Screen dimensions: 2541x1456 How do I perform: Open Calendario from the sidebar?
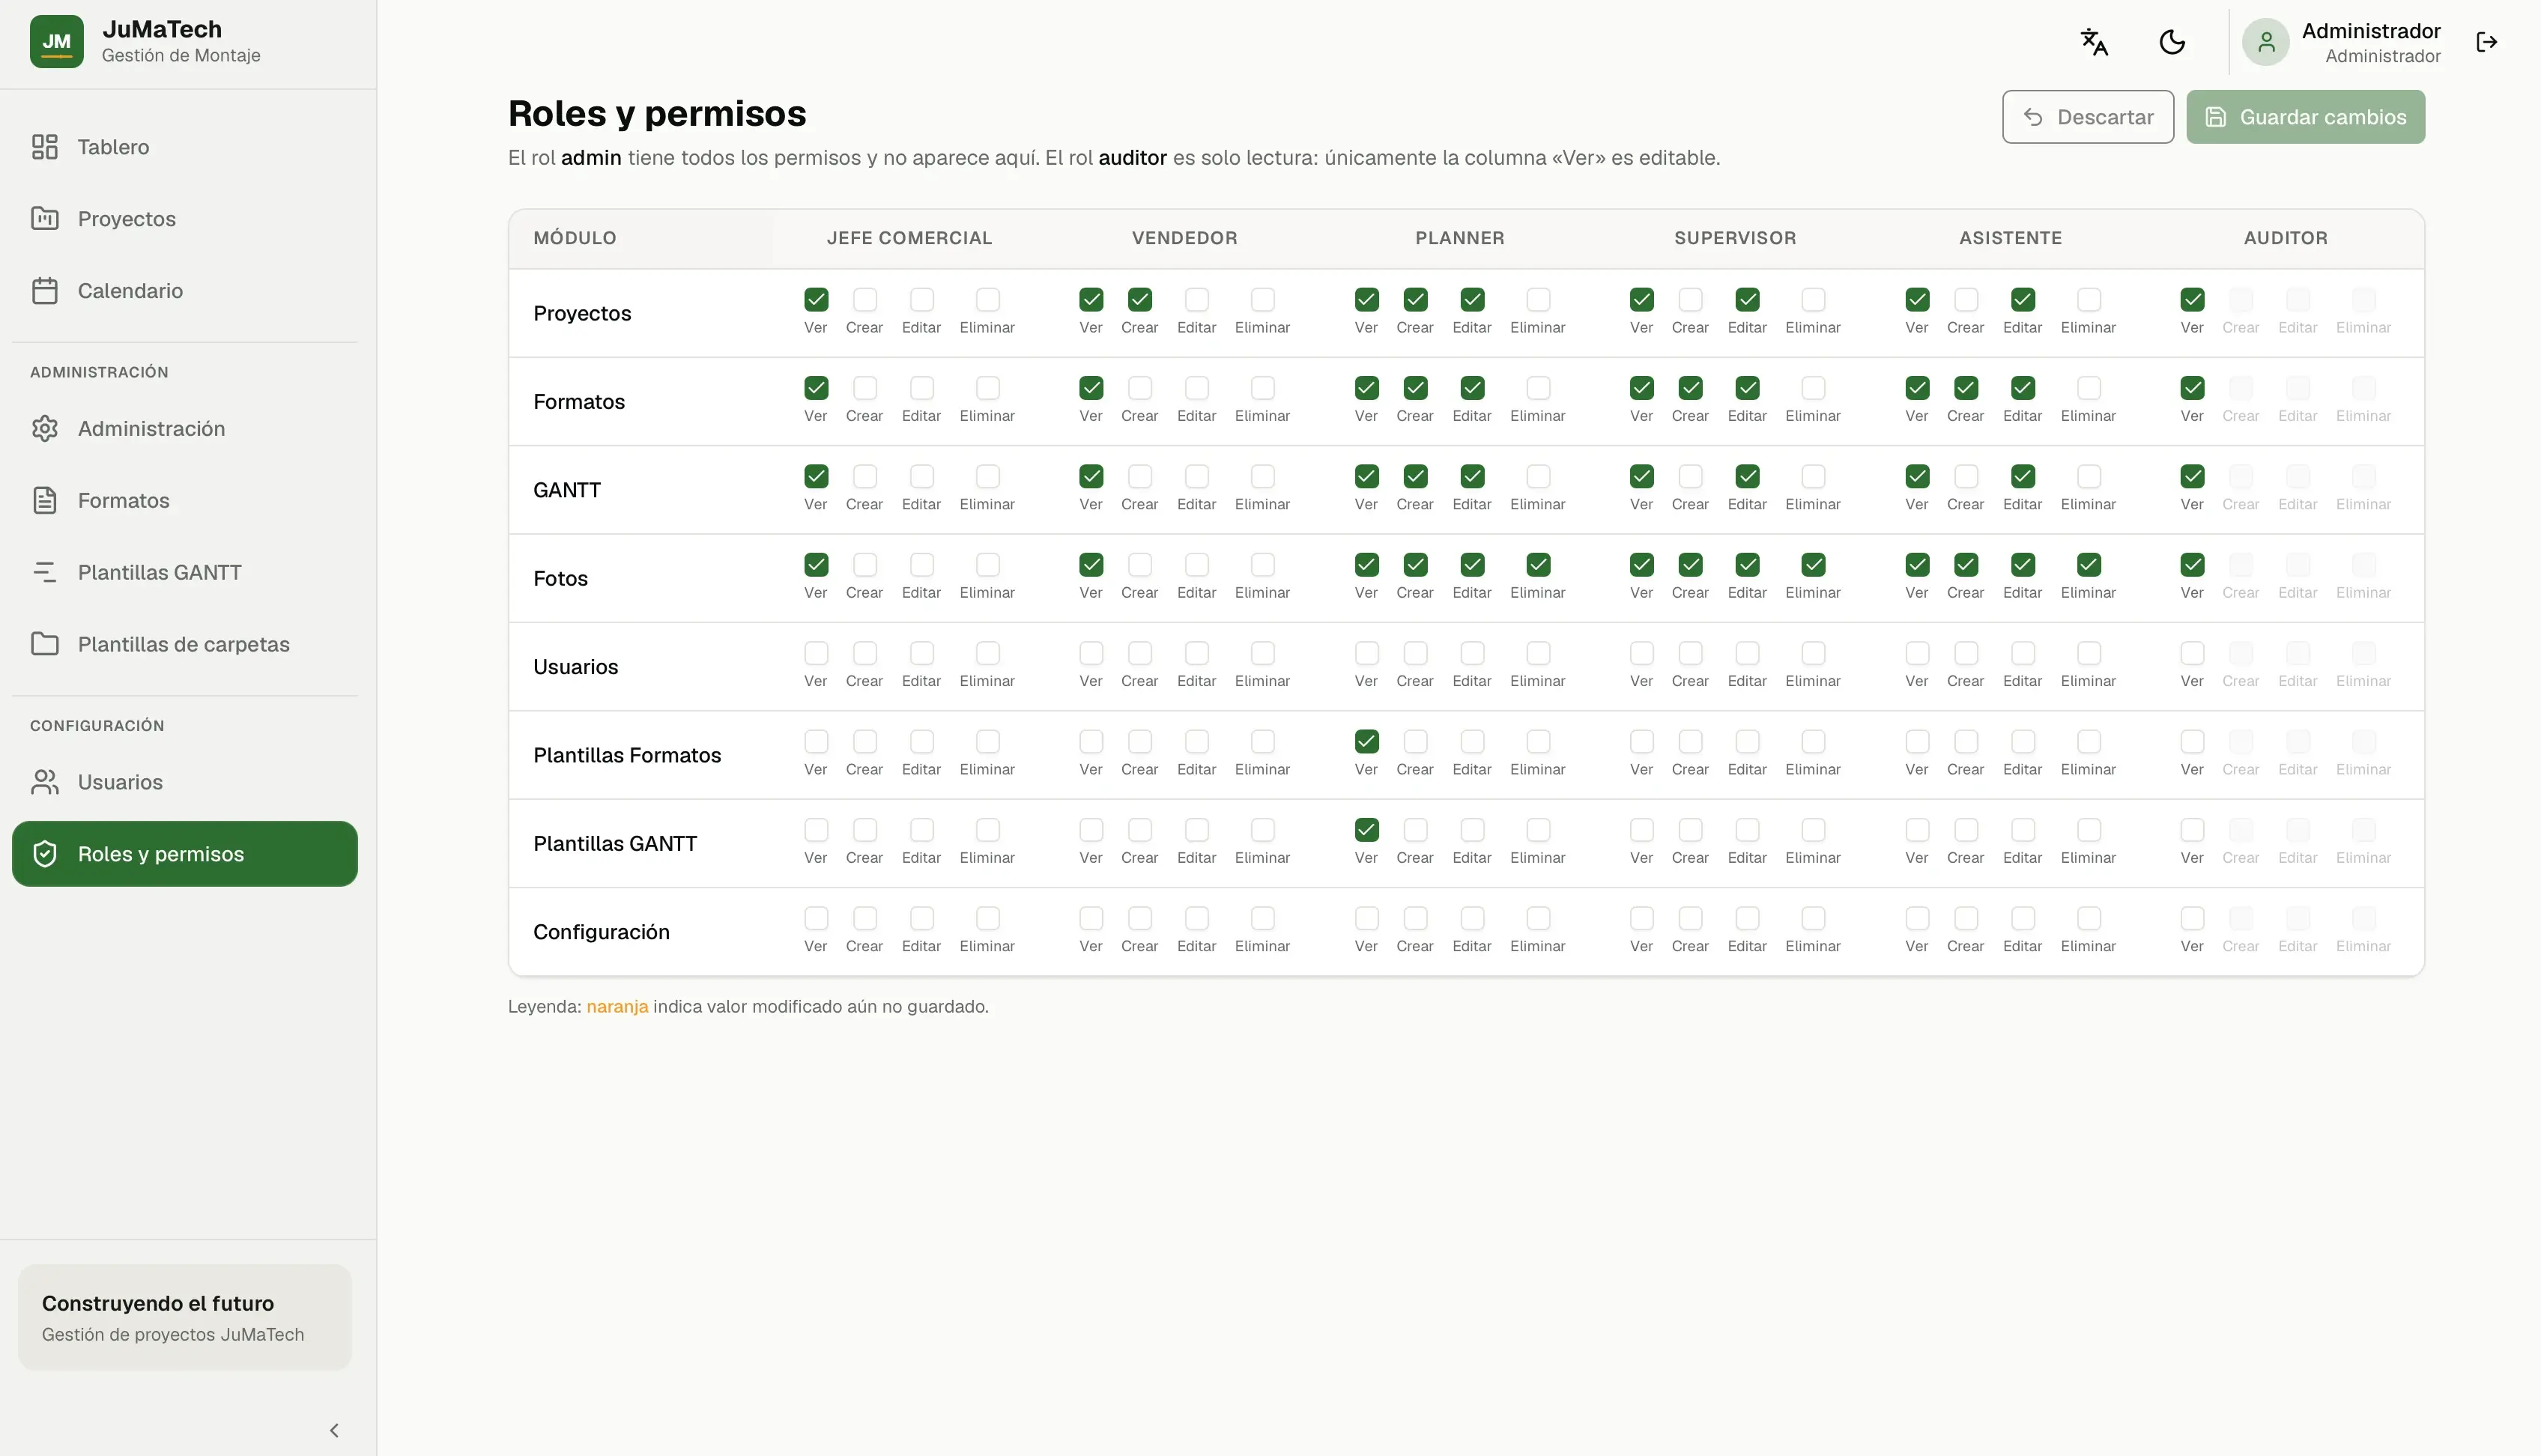point(184,291)
